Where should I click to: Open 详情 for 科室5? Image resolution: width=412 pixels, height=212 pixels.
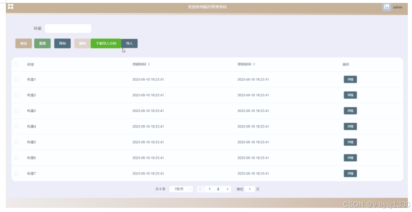tap(350, 142)
